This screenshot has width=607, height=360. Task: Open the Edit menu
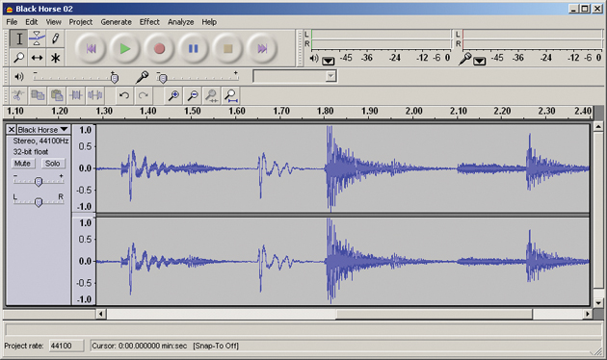click(x=32, y=22)
